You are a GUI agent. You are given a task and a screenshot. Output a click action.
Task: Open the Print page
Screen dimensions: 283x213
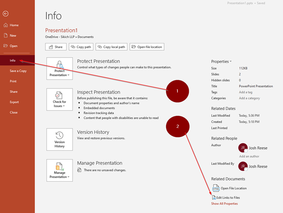pos(13,81)
